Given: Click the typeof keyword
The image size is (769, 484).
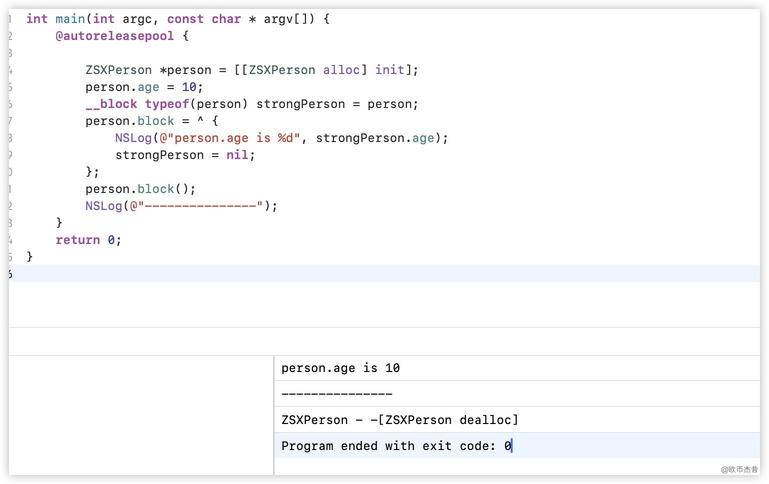Looking at the screenshot, I should [167, 104].
